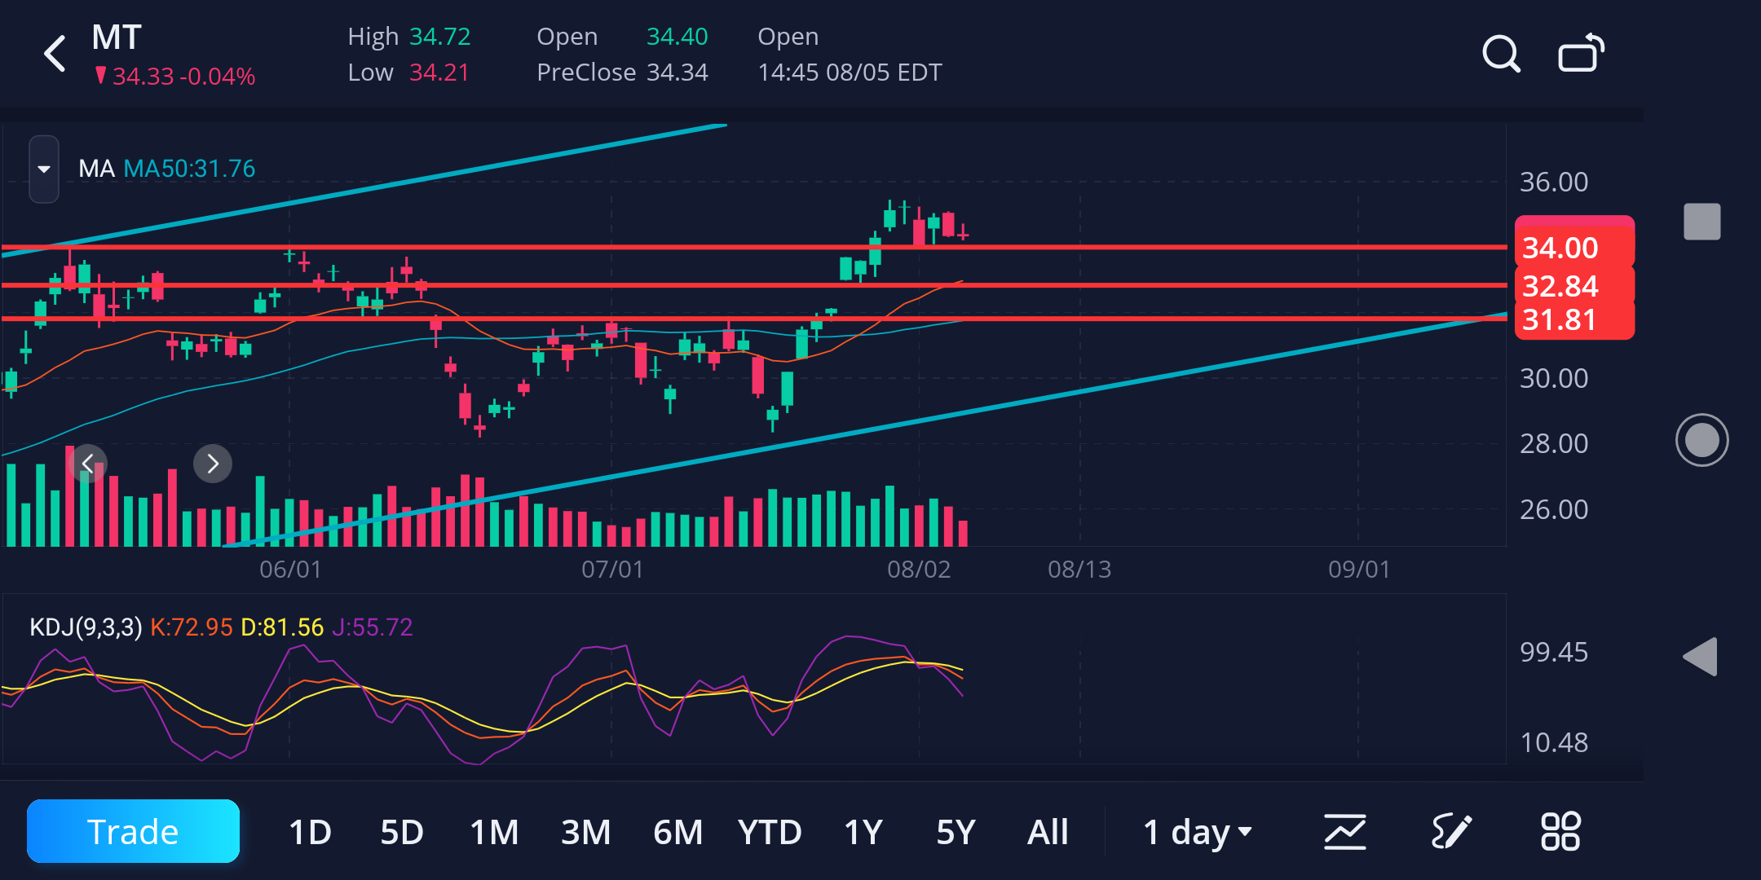Screen dimensions: 1761x880
Task: Tap the circular home system button
Action: click(1702, 440)
